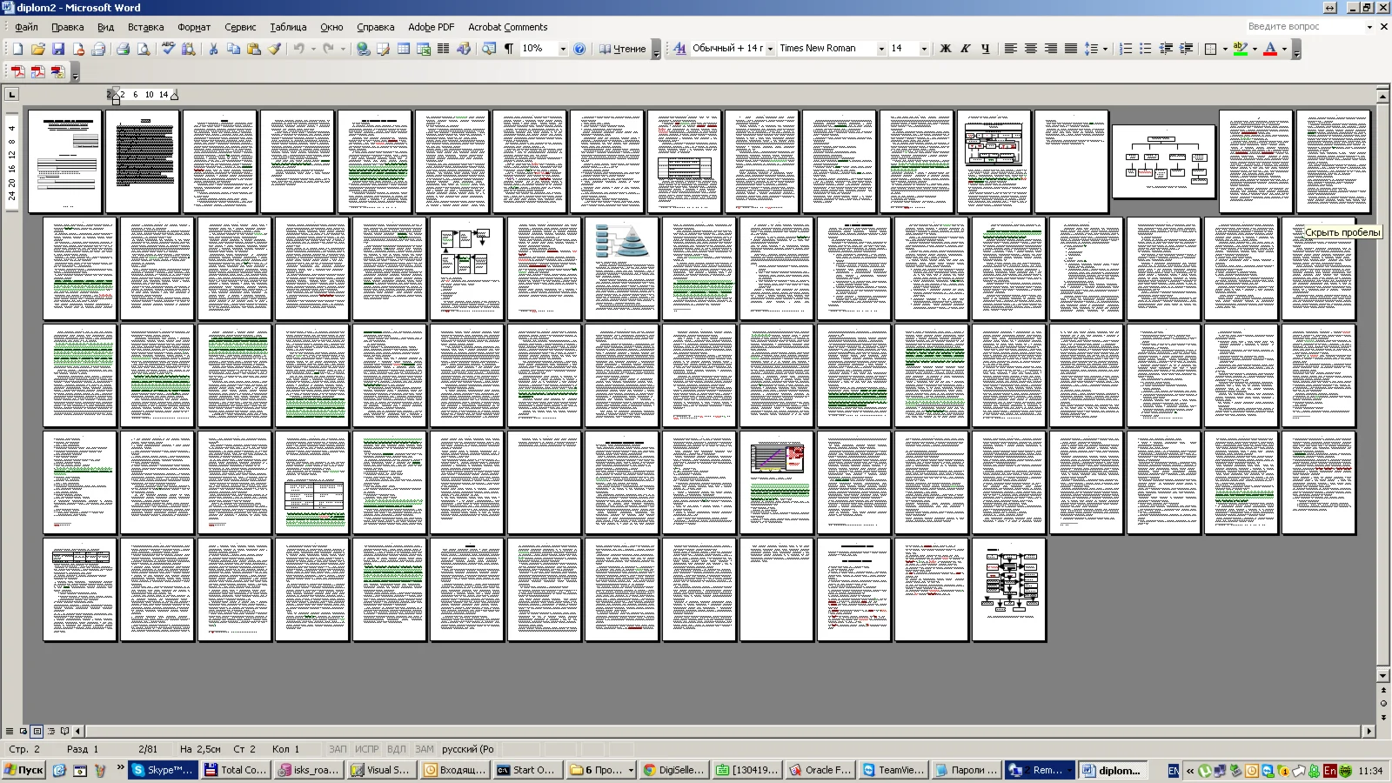Open the font size 14 dropdown

pos(924,49)
